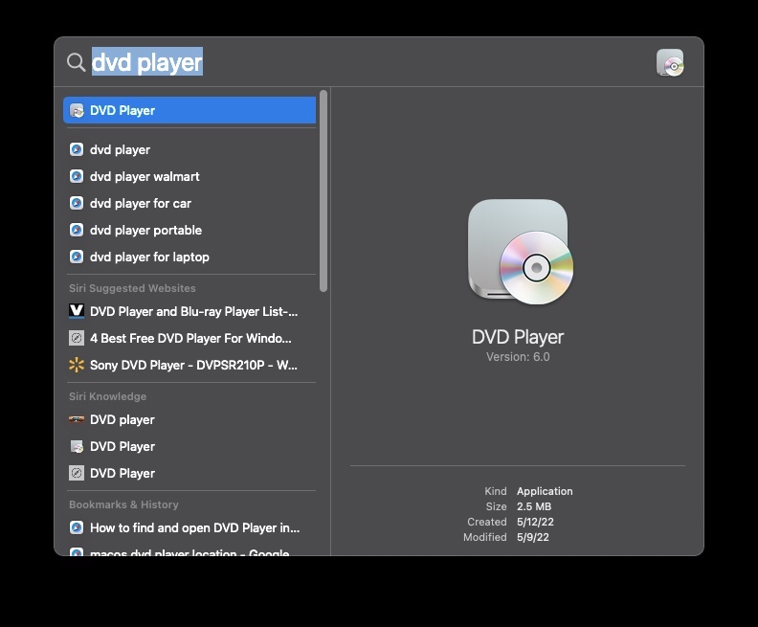Click Safari icon beside "dvd player for car"
The height and width of the screenshot is (627, 758).
click(x=77, y=203)
